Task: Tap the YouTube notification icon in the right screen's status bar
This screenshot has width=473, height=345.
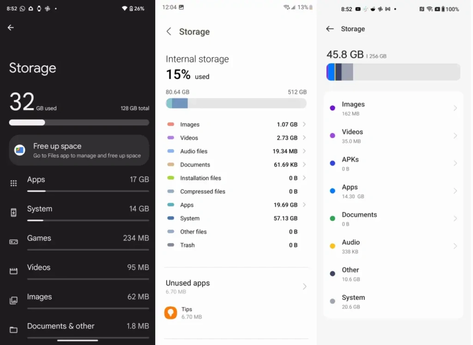Action: click(x=358, y=9)
